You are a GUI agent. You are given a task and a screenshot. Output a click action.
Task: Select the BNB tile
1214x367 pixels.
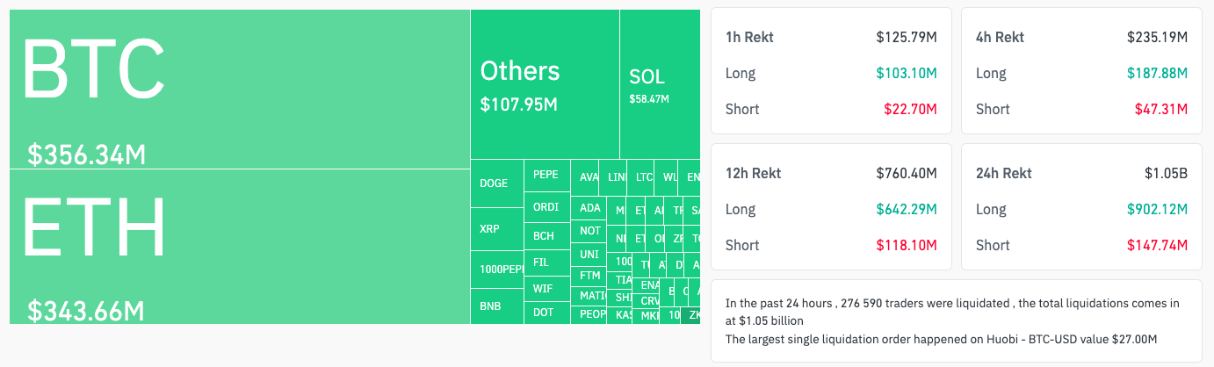(x=496, y=306)
